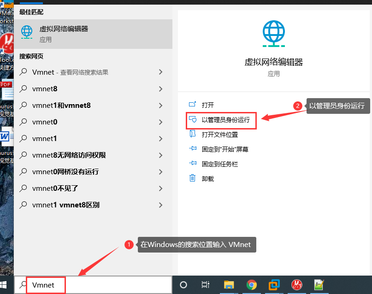The image size is (372, 294).
Task: Select the vmnet0不见了 suggestion
Action: pyautogui.click(x=93, y=188)
